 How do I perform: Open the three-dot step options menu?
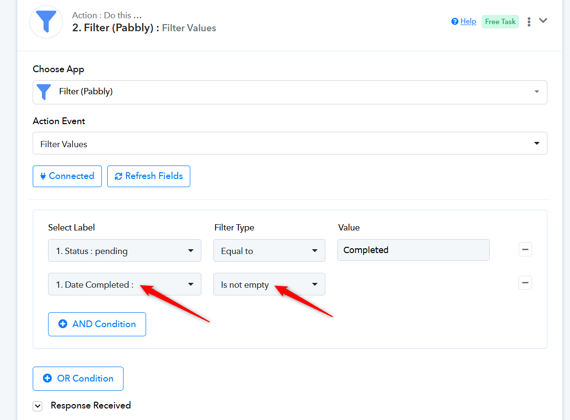coord(529,22)
